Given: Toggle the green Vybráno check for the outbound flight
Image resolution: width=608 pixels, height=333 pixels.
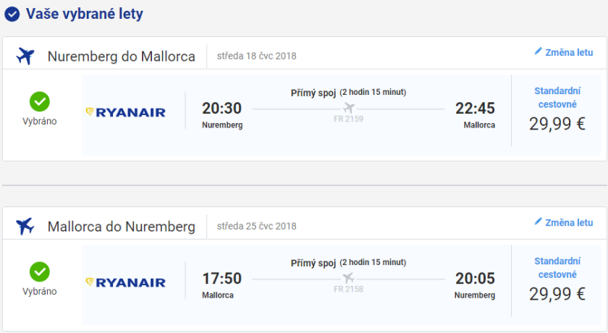Looking at the screenshot, I should [x=40, y=101].
